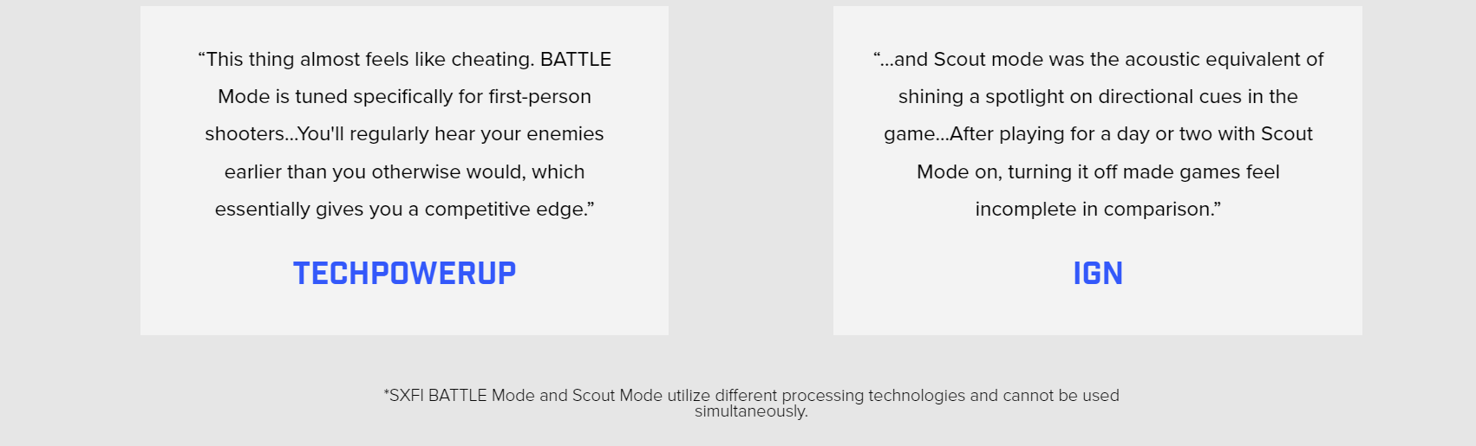
Task: Click the IGN source link
Action: 1097,274
